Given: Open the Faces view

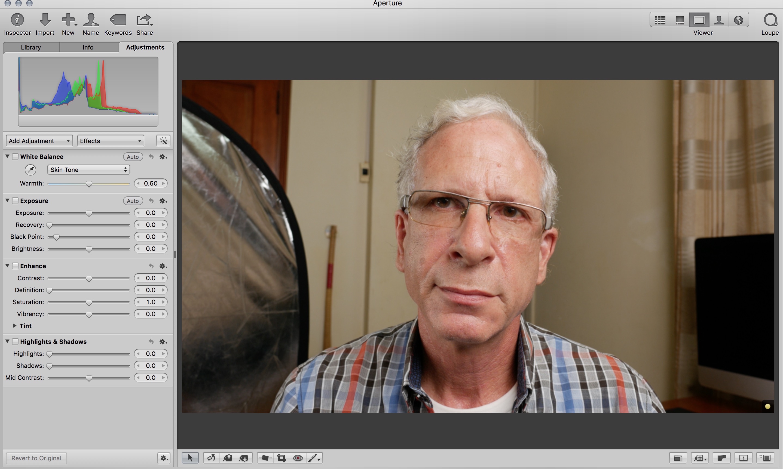Looking at the screenshot, I should tap(719, 20).
